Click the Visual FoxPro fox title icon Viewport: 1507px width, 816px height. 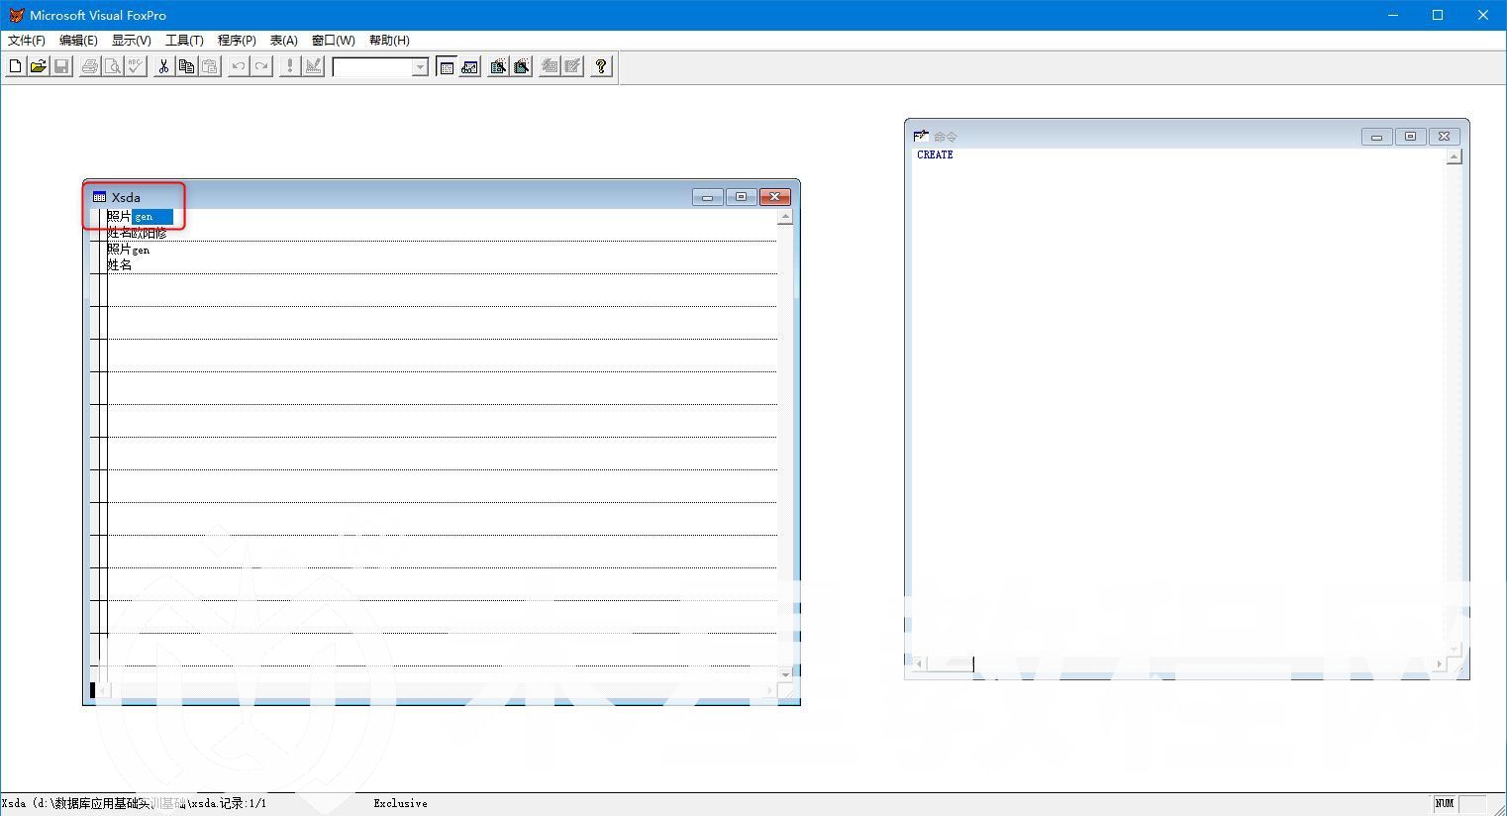coord(16,15)
